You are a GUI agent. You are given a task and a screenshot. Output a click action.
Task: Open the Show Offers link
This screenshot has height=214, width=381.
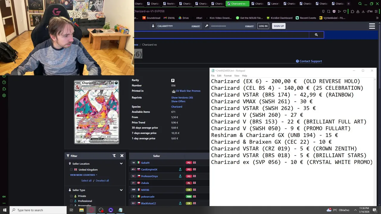pos(178,102)
